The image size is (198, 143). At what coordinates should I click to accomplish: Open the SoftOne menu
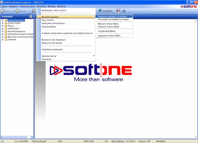[61, 6]
